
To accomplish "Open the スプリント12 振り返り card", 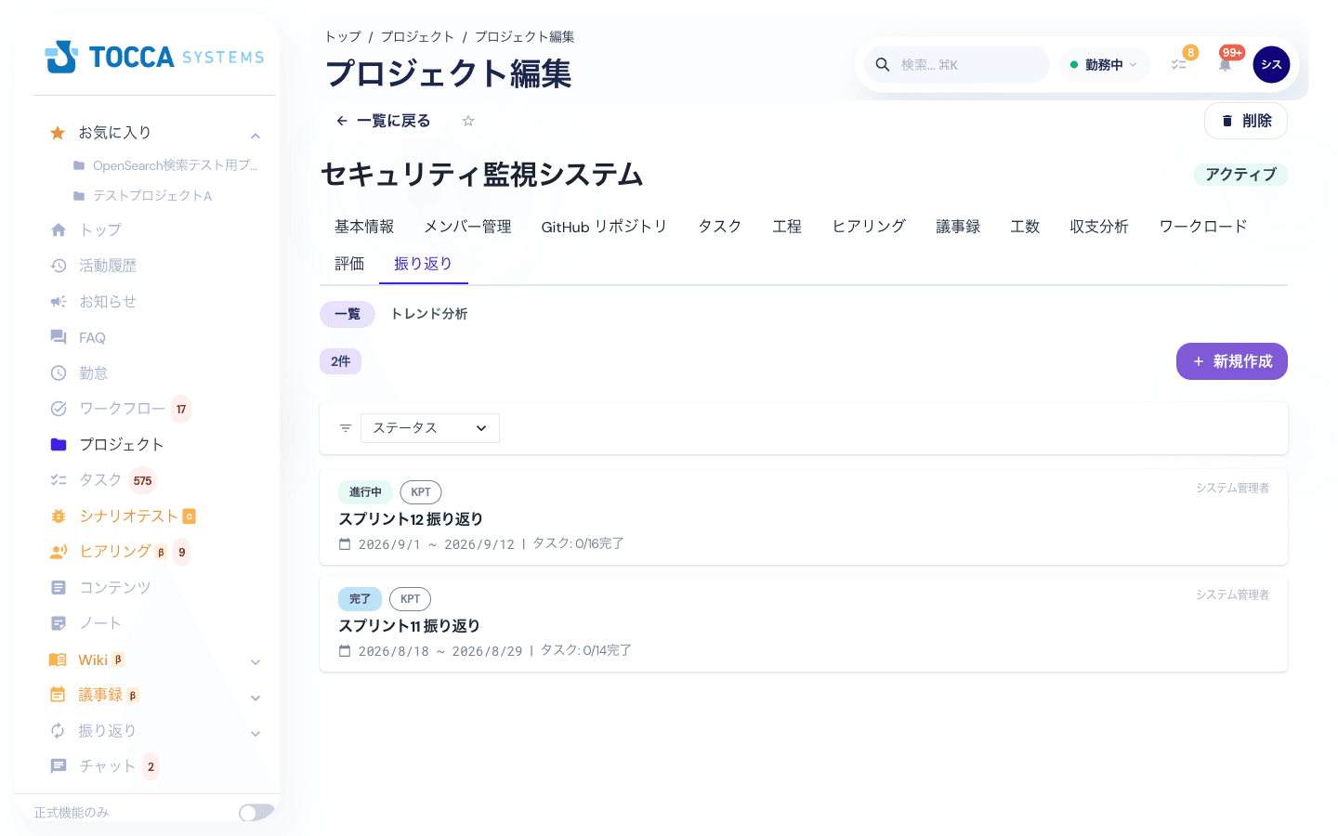I will 804,516.
